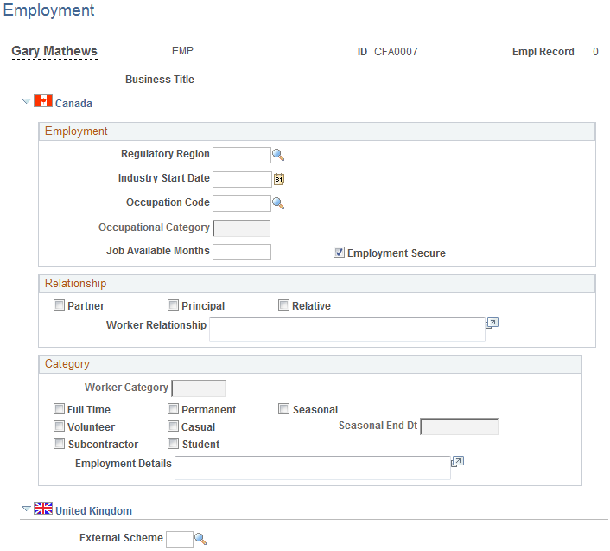This screenshot has width=610, height=551.
Task: Click the Empl Record label
Action: [543, 52]
